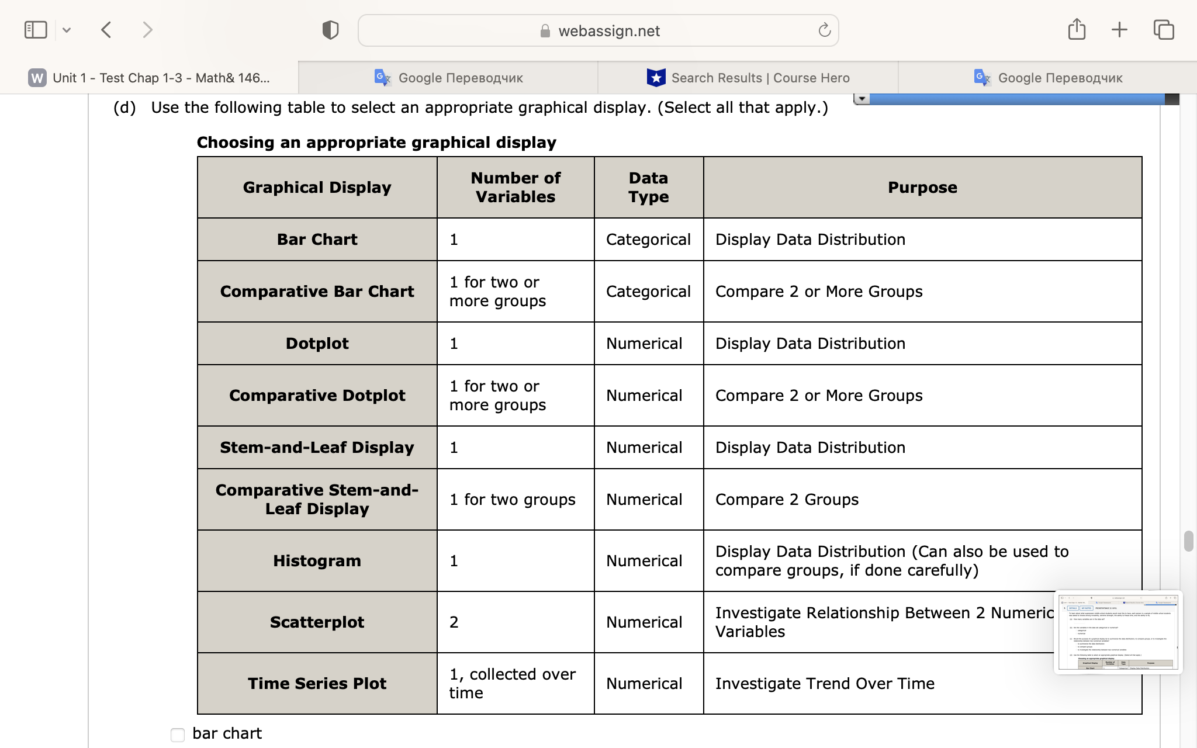Check the bar chart answer checkbox
Viewport: 1197px width, 748px height.
[177, 735]
